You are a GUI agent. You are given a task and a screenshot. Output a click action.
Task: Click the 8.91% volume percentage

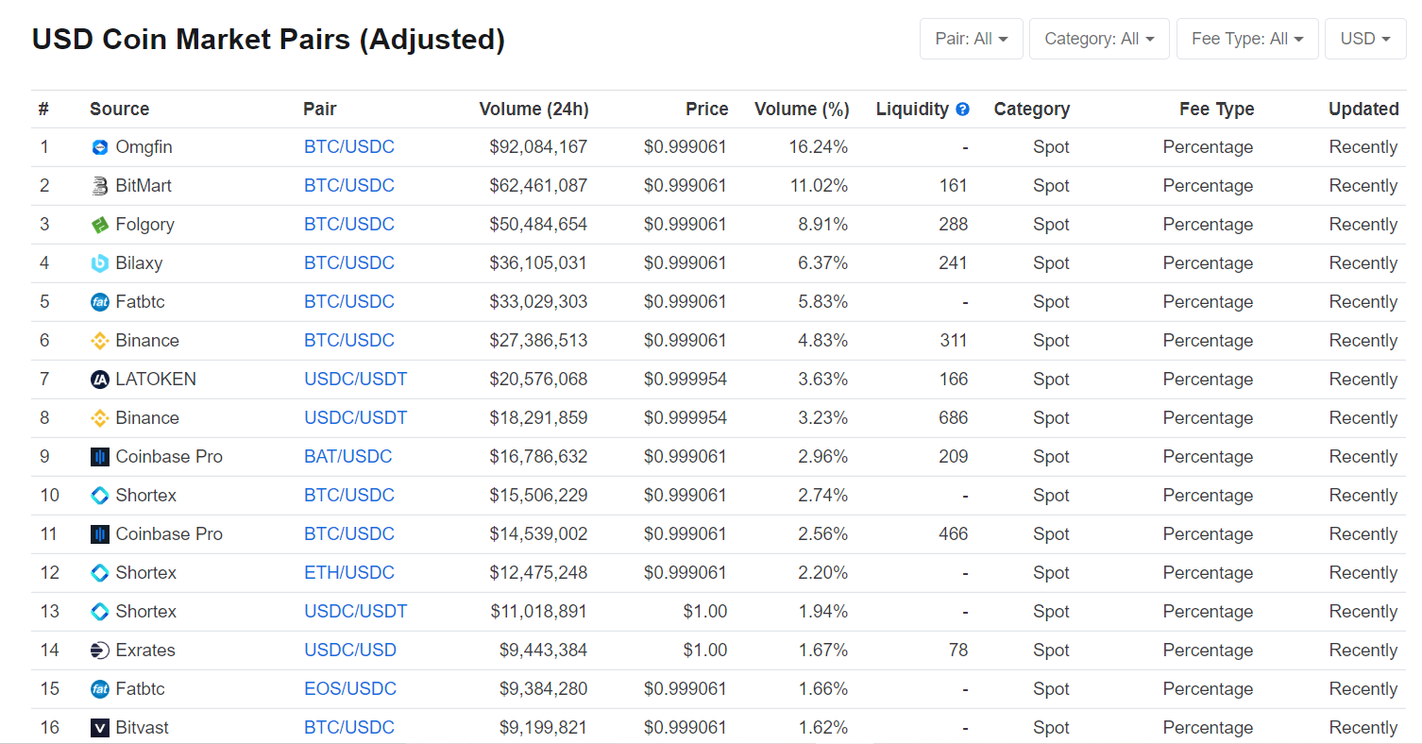tap(823, 225)
